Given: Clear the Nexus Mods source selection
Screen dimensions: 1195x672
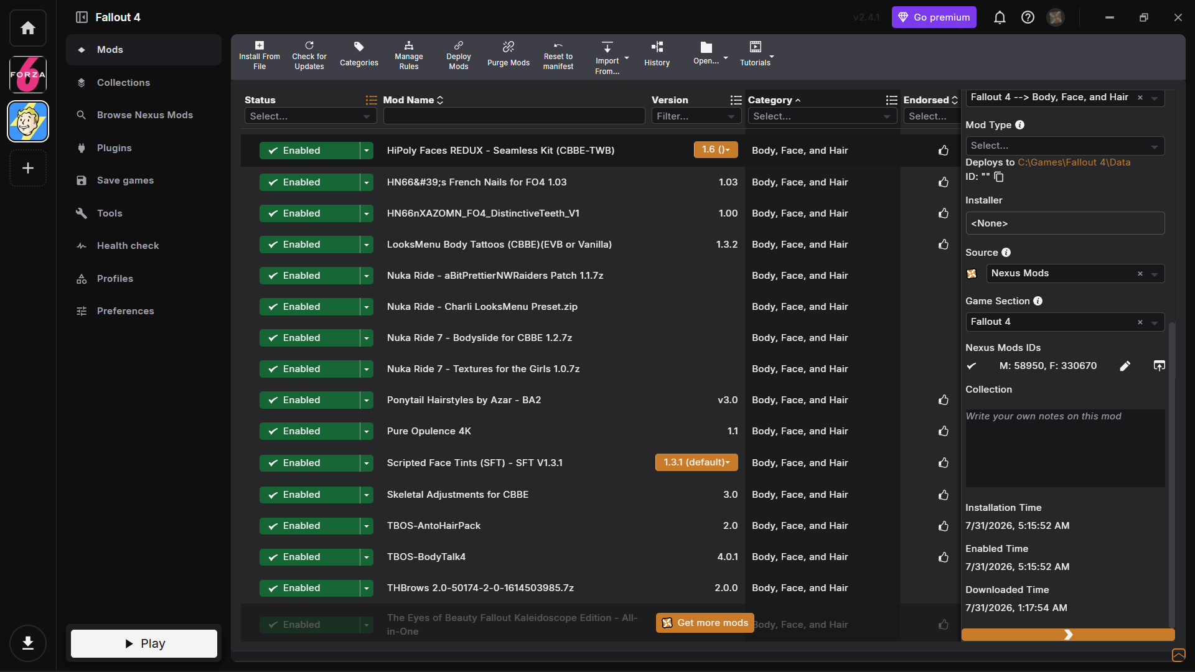Looking at the screenshot, I should (x=1140, y=274).
